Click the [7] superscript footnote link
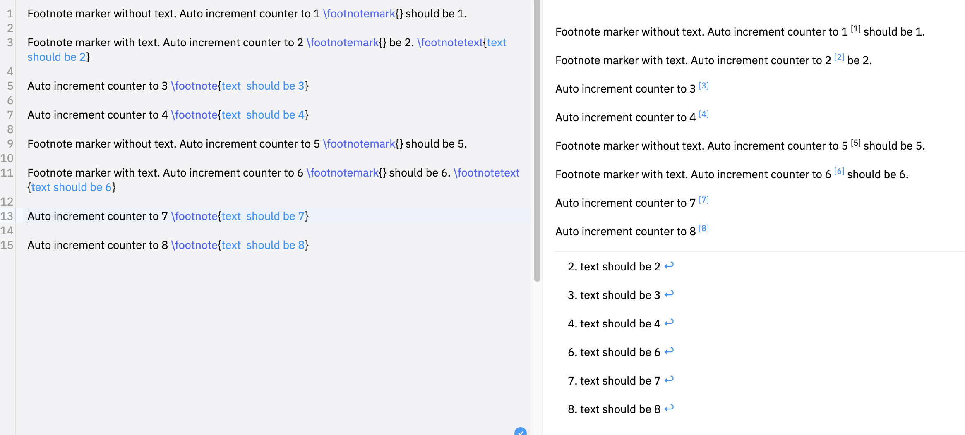965x435 pixels. pos(703,200)
